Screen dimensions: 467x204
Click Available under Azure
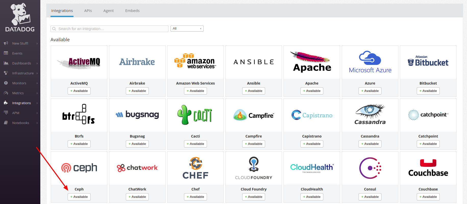(370, 91)
